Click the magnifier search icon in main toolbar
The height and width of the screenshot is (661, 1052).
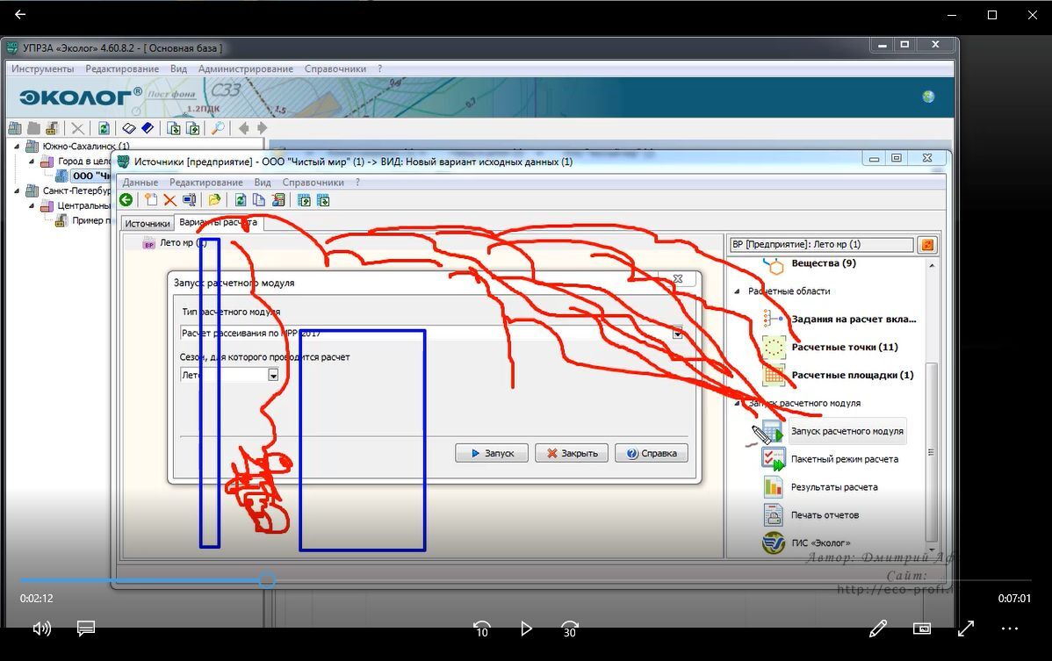click(217, 128)
